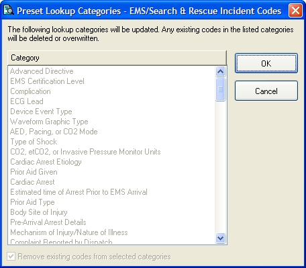The image size is (306, 268).
Task: Toggle Remove existing codes from selected categories
Action: (x=11, y=257)
